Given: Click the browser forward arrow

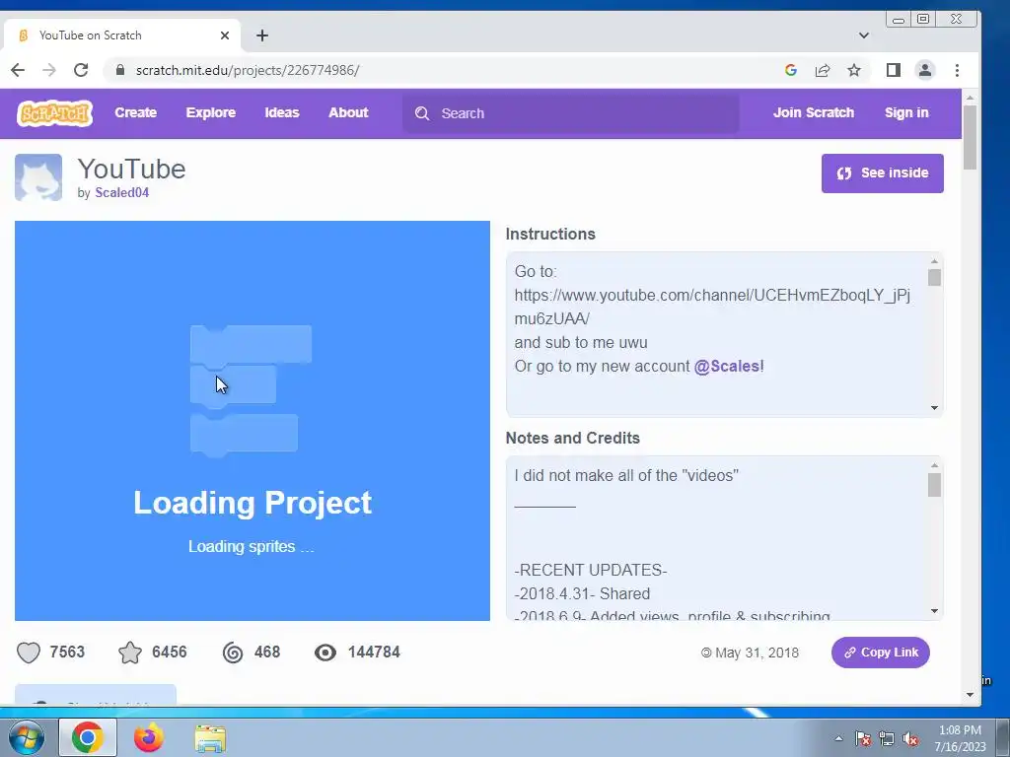Looking at the screenshot, I should [49, 70].
